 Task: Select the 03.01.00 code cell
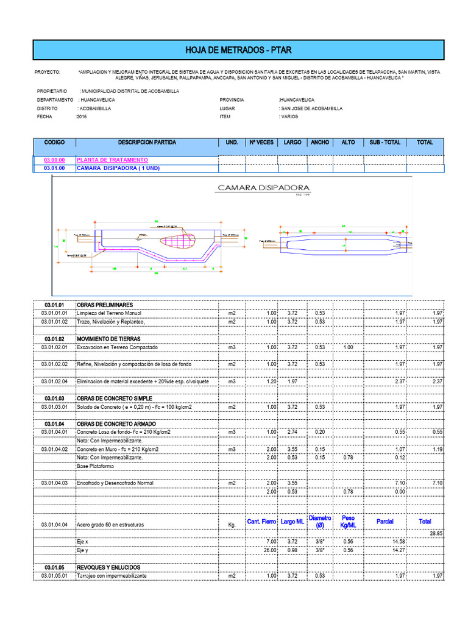click(54, 168)
